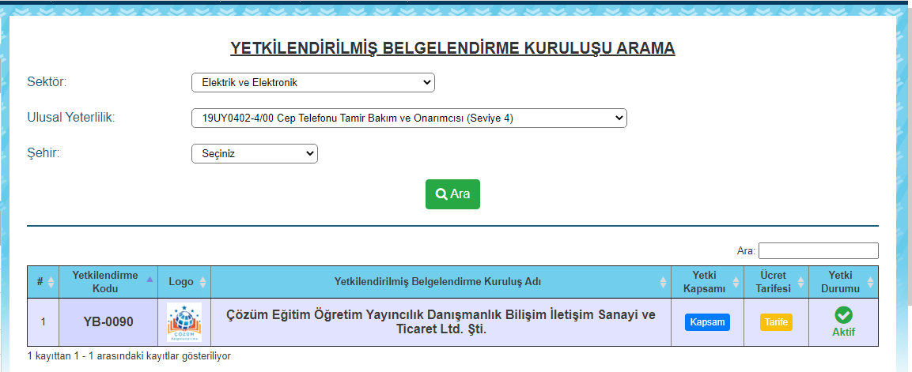912x372 pixels.
Task: Click the table filter Ara input field
Action: pyautogui.click(x=819, y=250)
